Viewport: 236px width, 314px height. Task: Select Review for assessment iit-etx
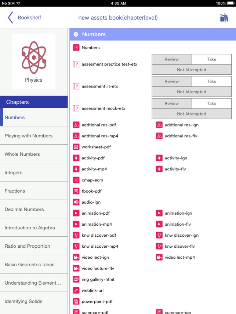coord(172,81)
